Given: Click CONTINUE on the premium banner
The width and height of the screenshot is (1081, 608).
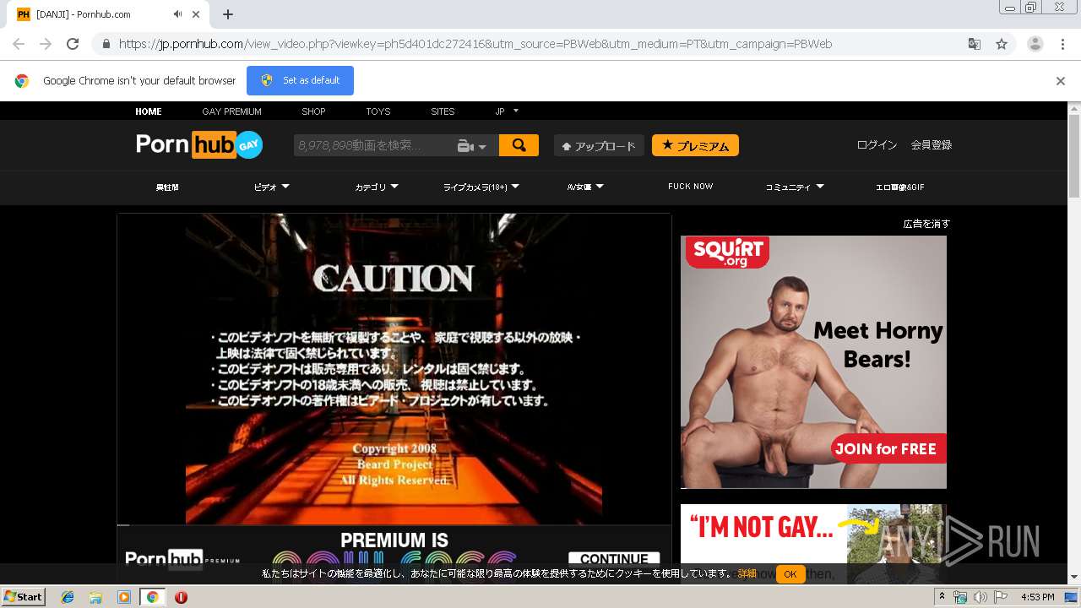Looking at the screenshot, I should [614, 559].
